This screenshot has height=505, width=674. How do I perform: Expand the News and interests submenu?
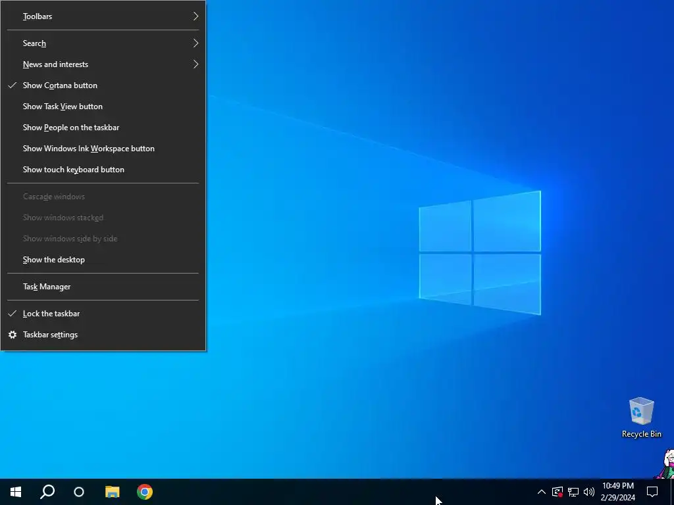[103, 64]
